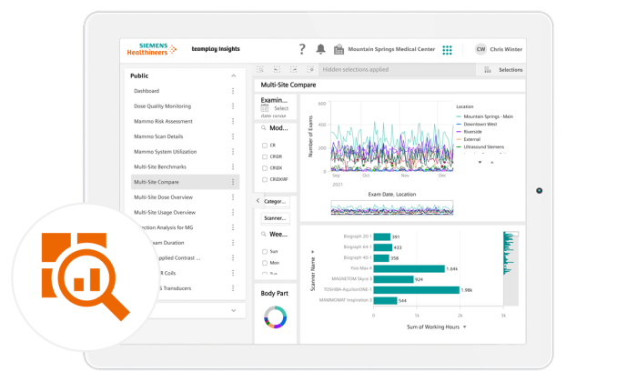This screenshot has width=637, height=382.
Task: Click search icon in Modality filter
Action: point(264,128)
